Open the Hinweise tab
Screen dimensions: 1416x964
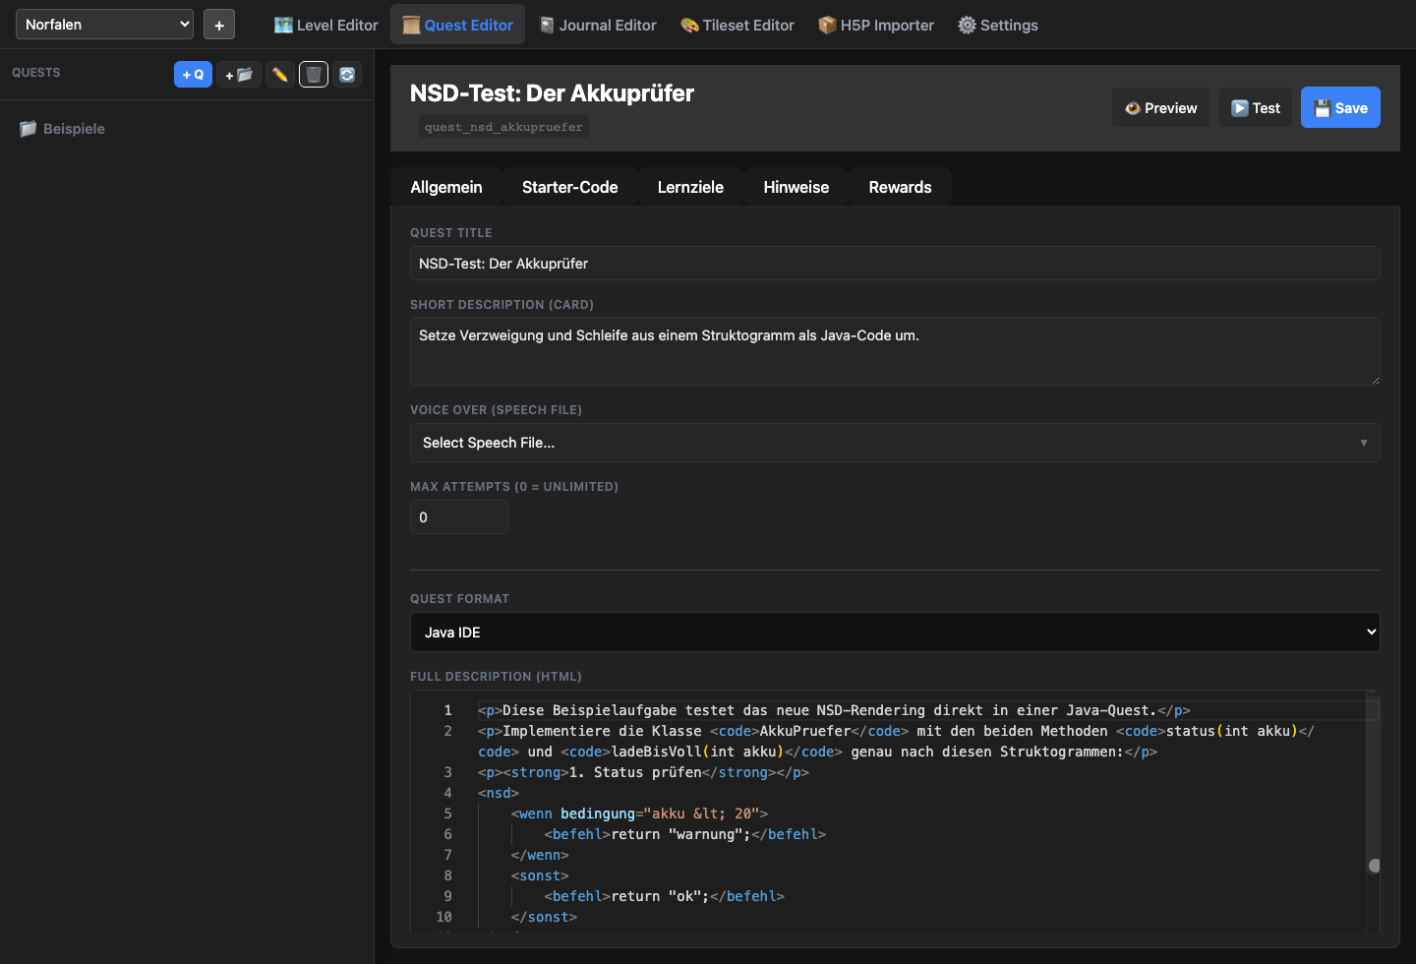796,186
